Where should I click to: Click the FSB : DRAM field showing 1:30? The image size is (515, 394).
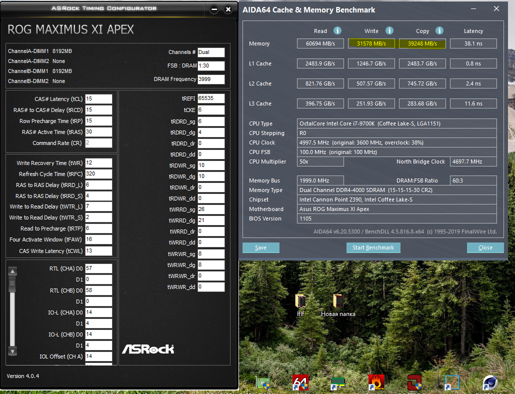click(x=211, y=65)
